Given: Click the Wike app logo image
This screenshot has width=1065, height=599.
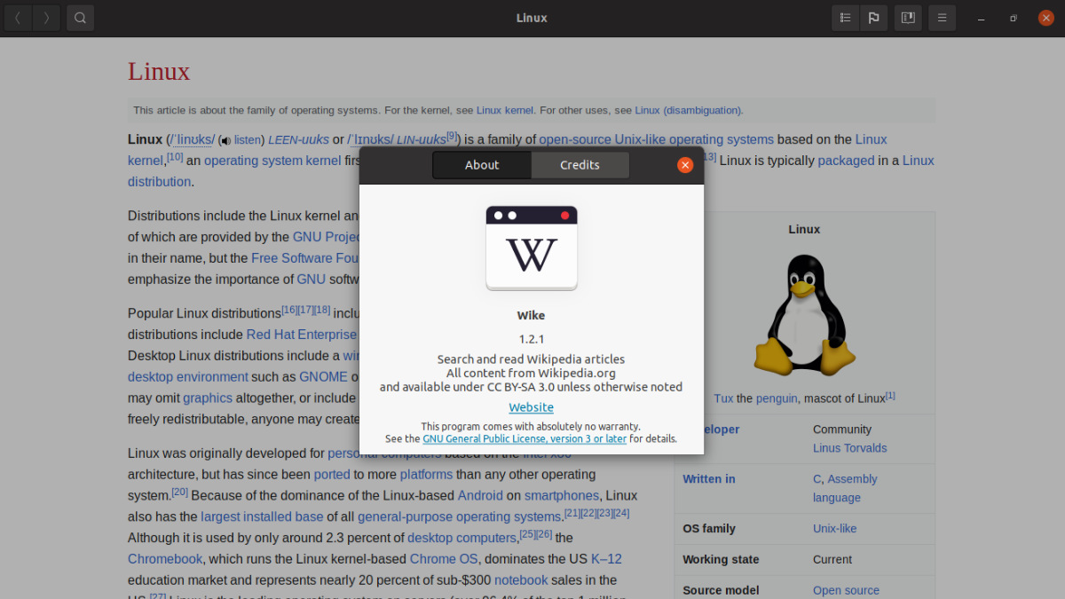Looking at the screenshot, I should [532, 248].
